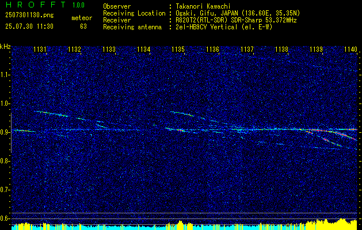Screen dimensions: 362x230
Task: Click the 0.7 kHz axis label
Action: tap(5, 190)
